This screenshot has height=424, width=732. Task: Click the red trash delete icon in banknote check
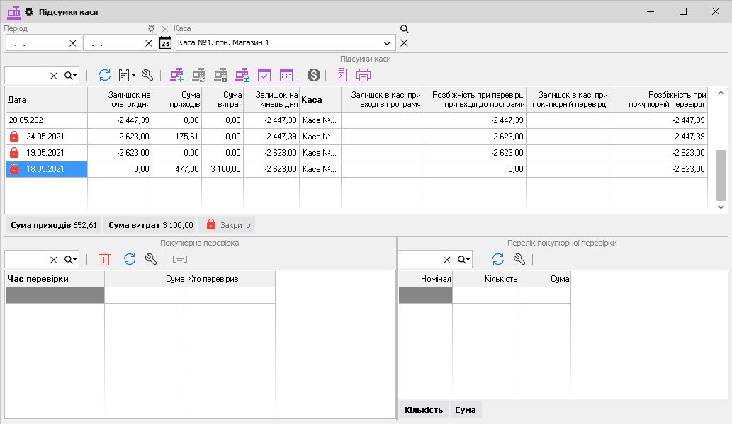pos(105,259)
